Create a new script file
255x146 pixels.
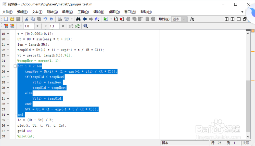(6, 19)
